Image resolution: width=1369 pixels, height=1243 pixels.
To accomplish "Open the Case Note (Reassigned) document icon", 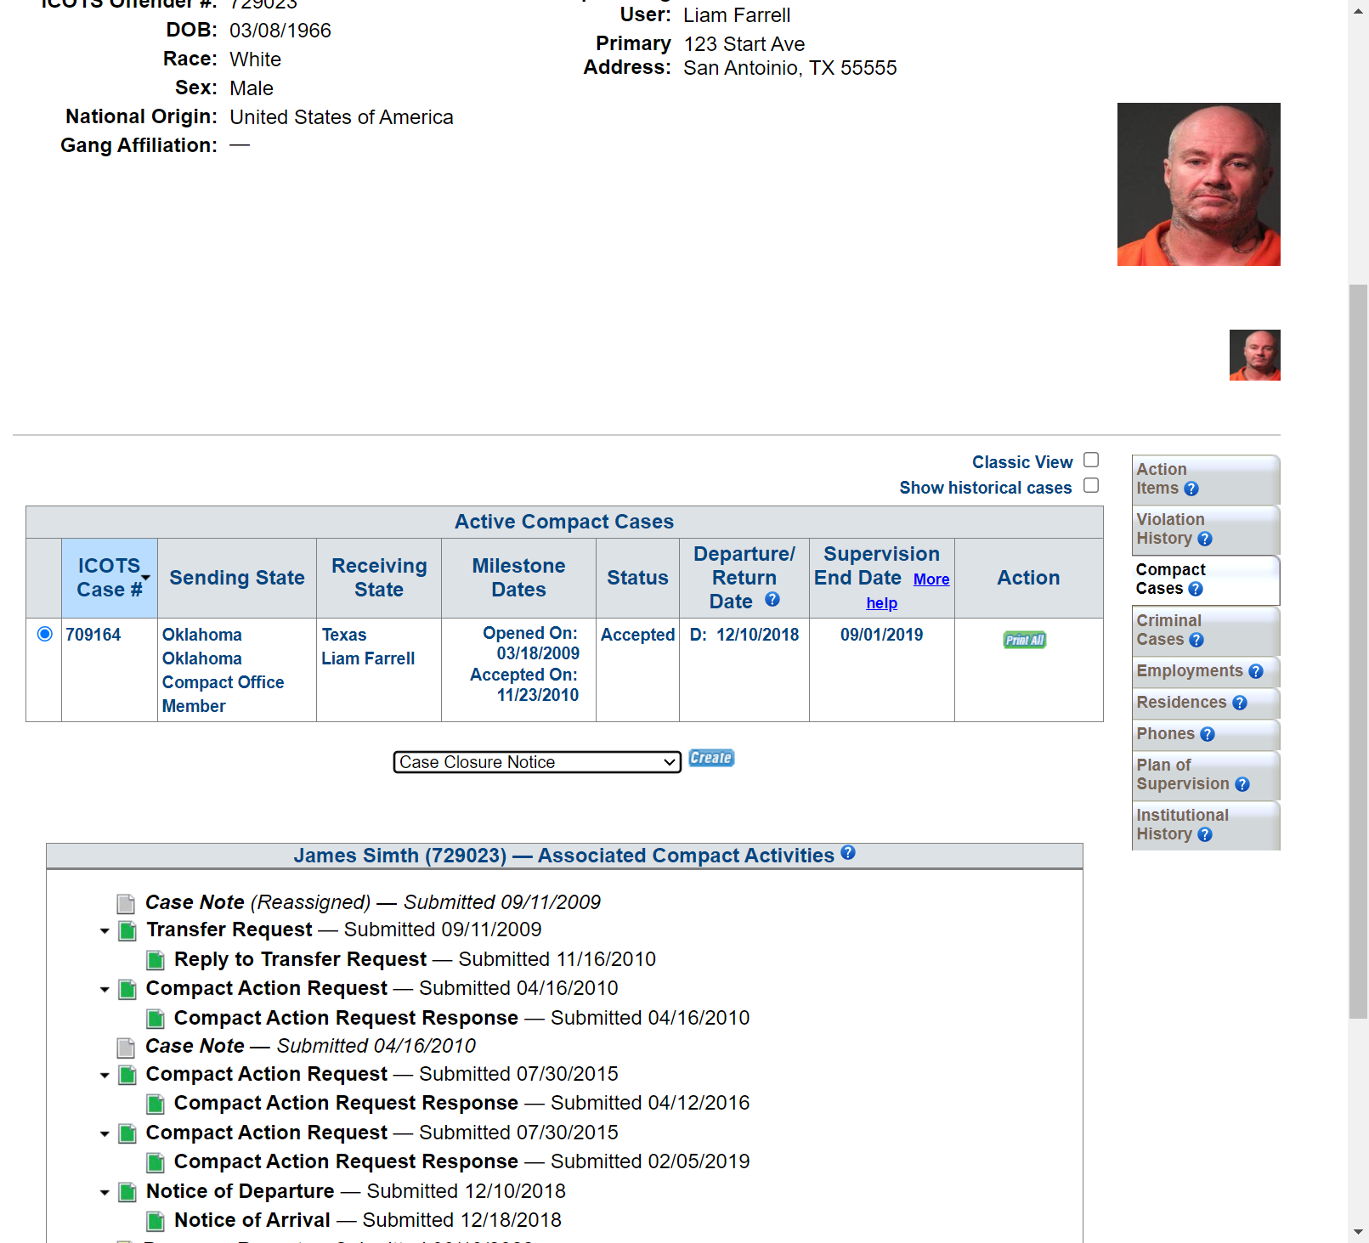I will (x=126, y=903).
